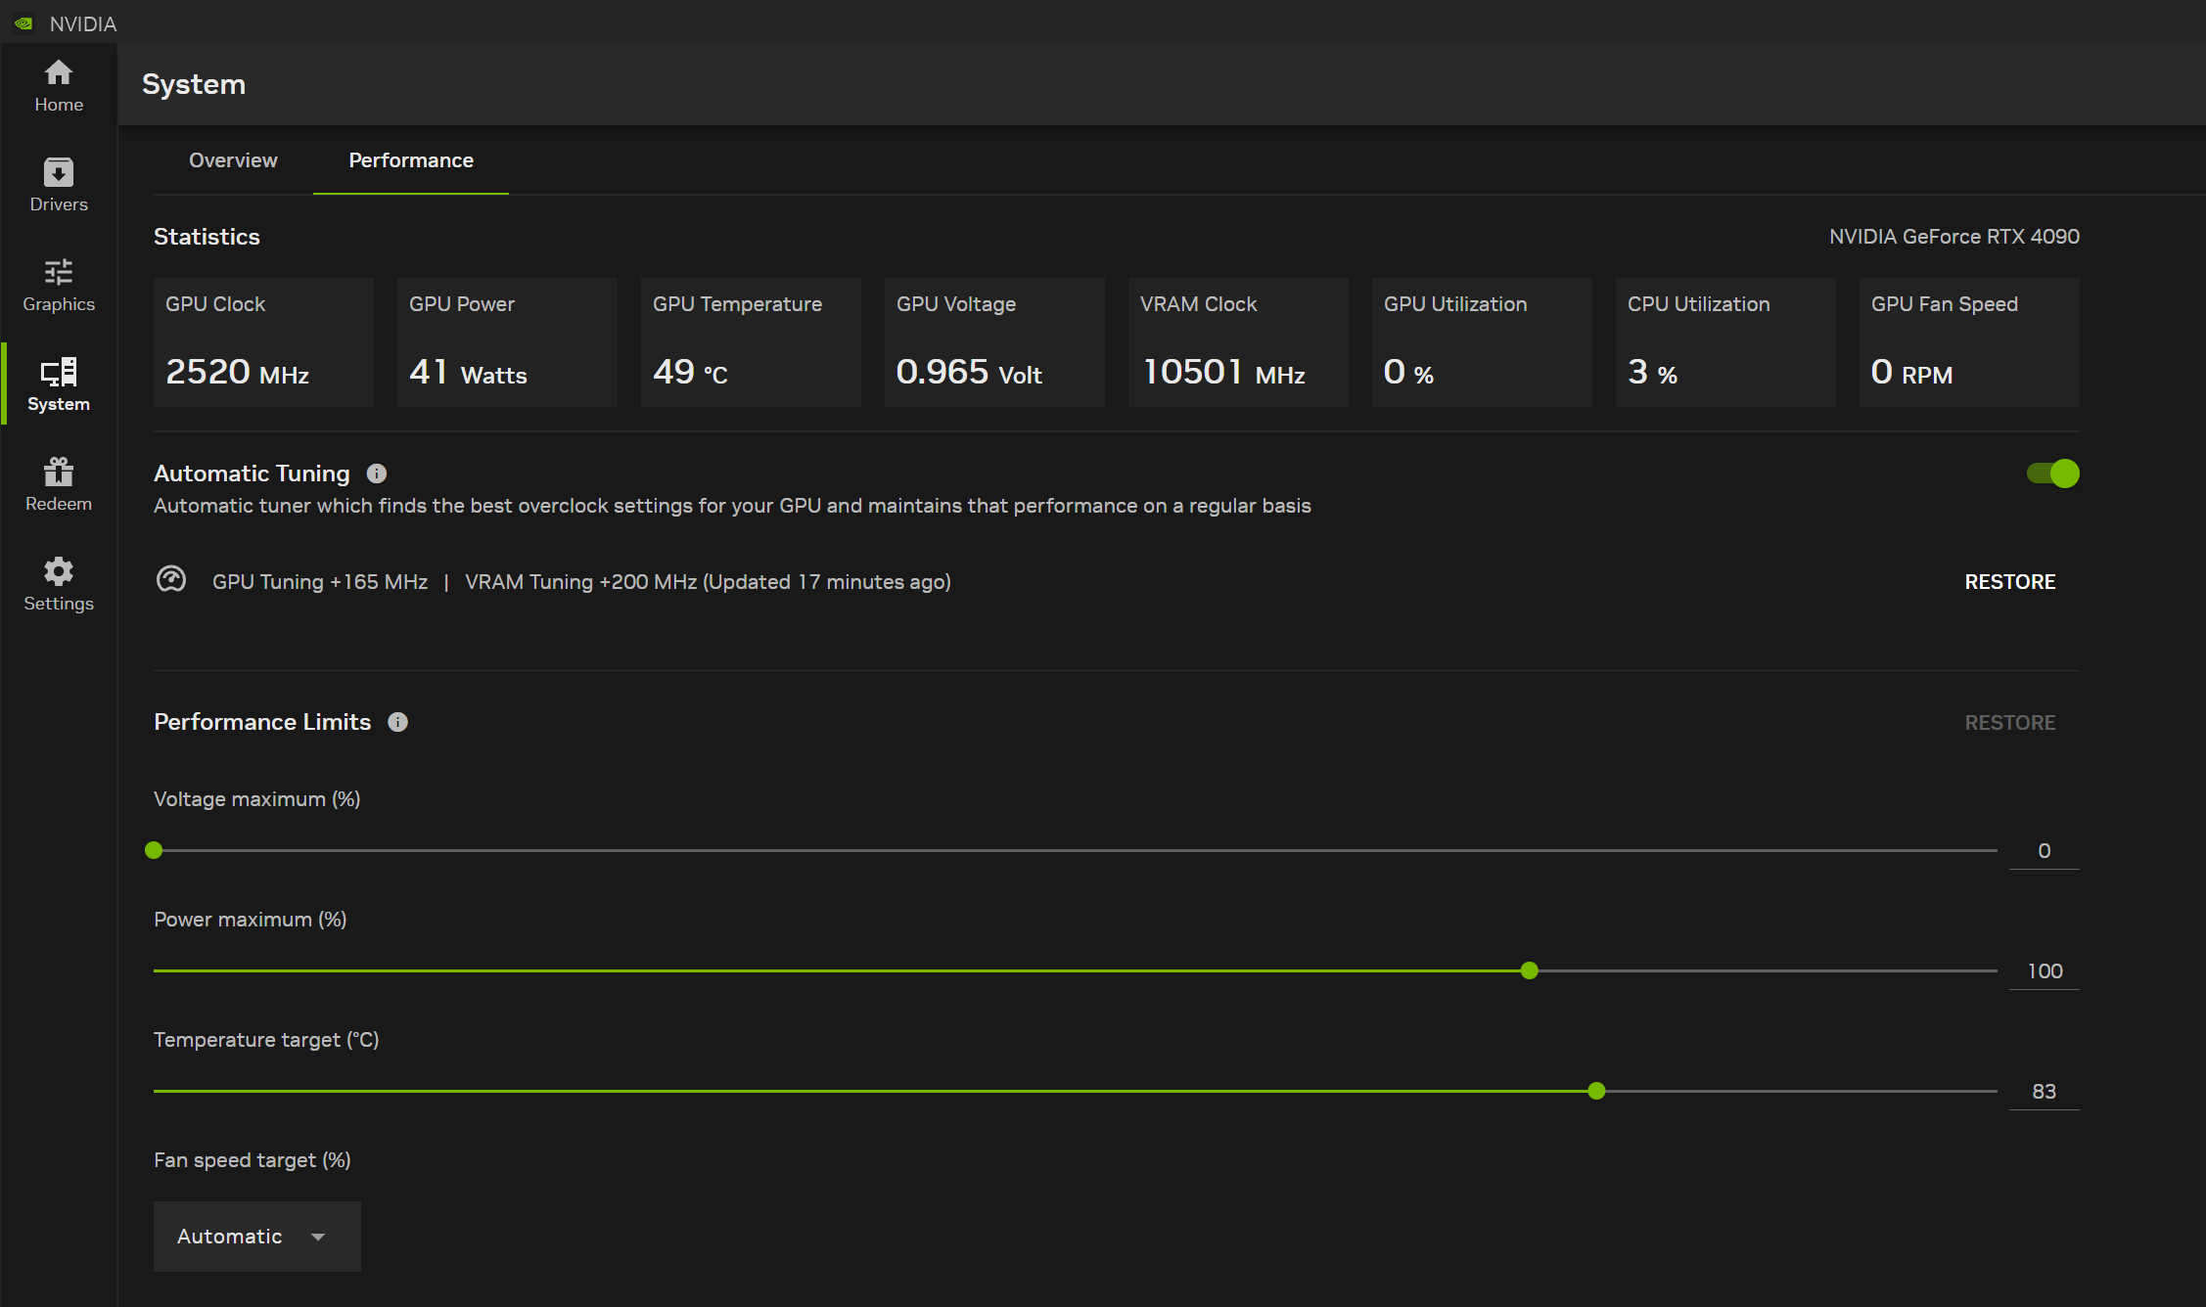2206x1307 pixels.
Task: Expand the Automatic fan speed selector chevron
Action: (x=317, y=1237)
